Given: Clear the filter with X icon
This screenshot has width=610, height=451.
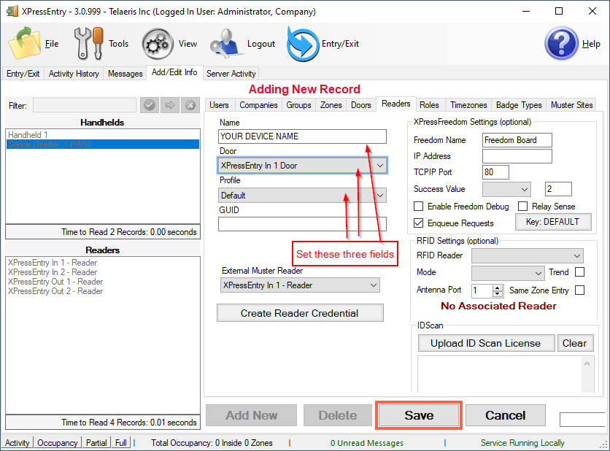Looking at the screenshot, I should [190, 105].
